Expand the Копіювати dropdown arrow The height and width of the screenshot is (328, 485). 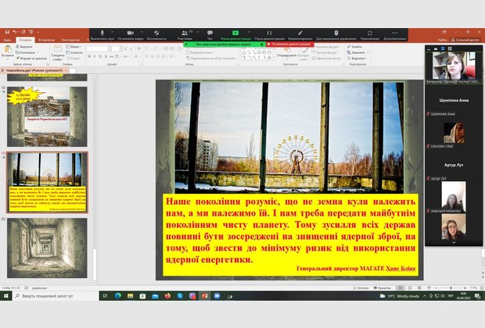38,52
